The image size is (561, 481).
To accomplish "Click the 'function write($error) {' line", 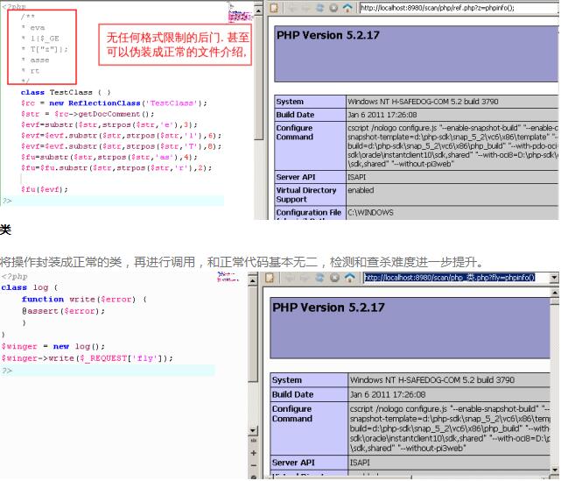I will tap(84, 300).
